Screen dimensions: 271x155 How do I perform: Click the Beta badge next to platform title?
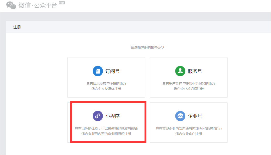point(62,3)
